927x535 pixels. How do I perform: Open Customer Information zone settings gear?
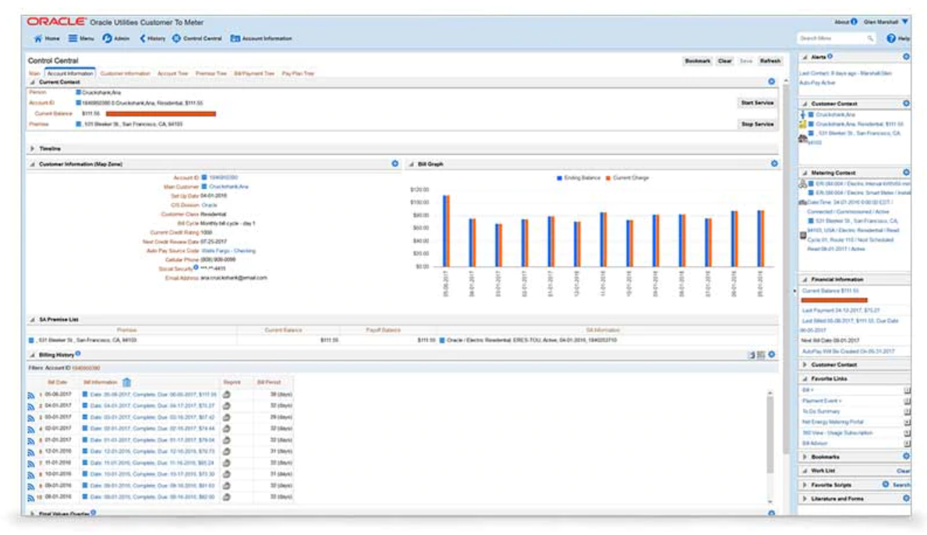tap(395, 164)
